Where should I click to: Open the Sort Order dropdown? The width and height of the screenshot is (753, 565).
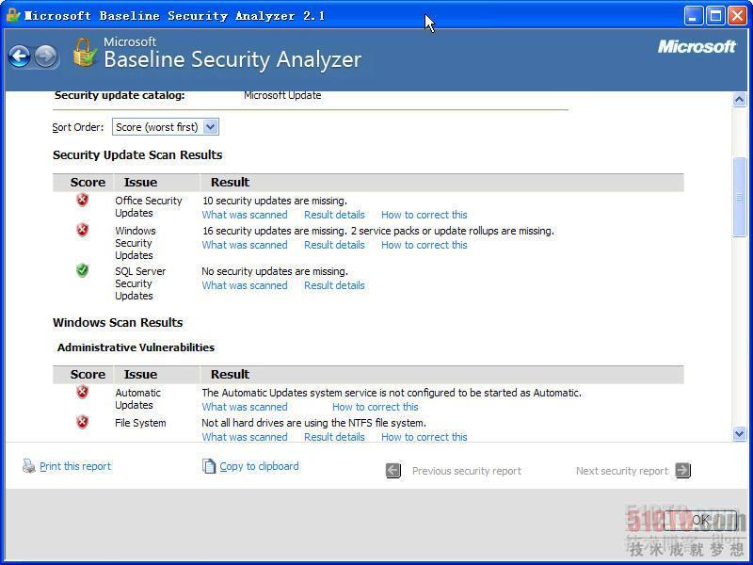click(166, 127)
